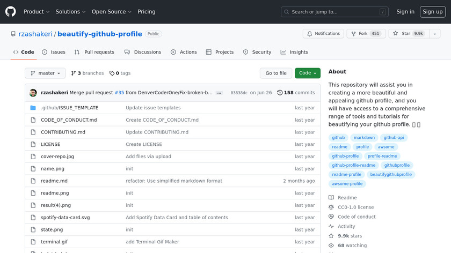451x253 pixels.
Task: Open the star lists dropdown arrow
Action: click(x=435, y=34)
